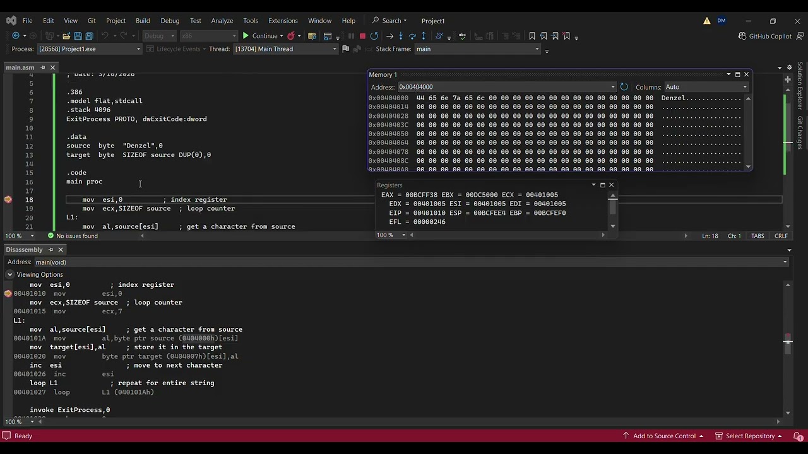Click the Step Over icon

412,36
